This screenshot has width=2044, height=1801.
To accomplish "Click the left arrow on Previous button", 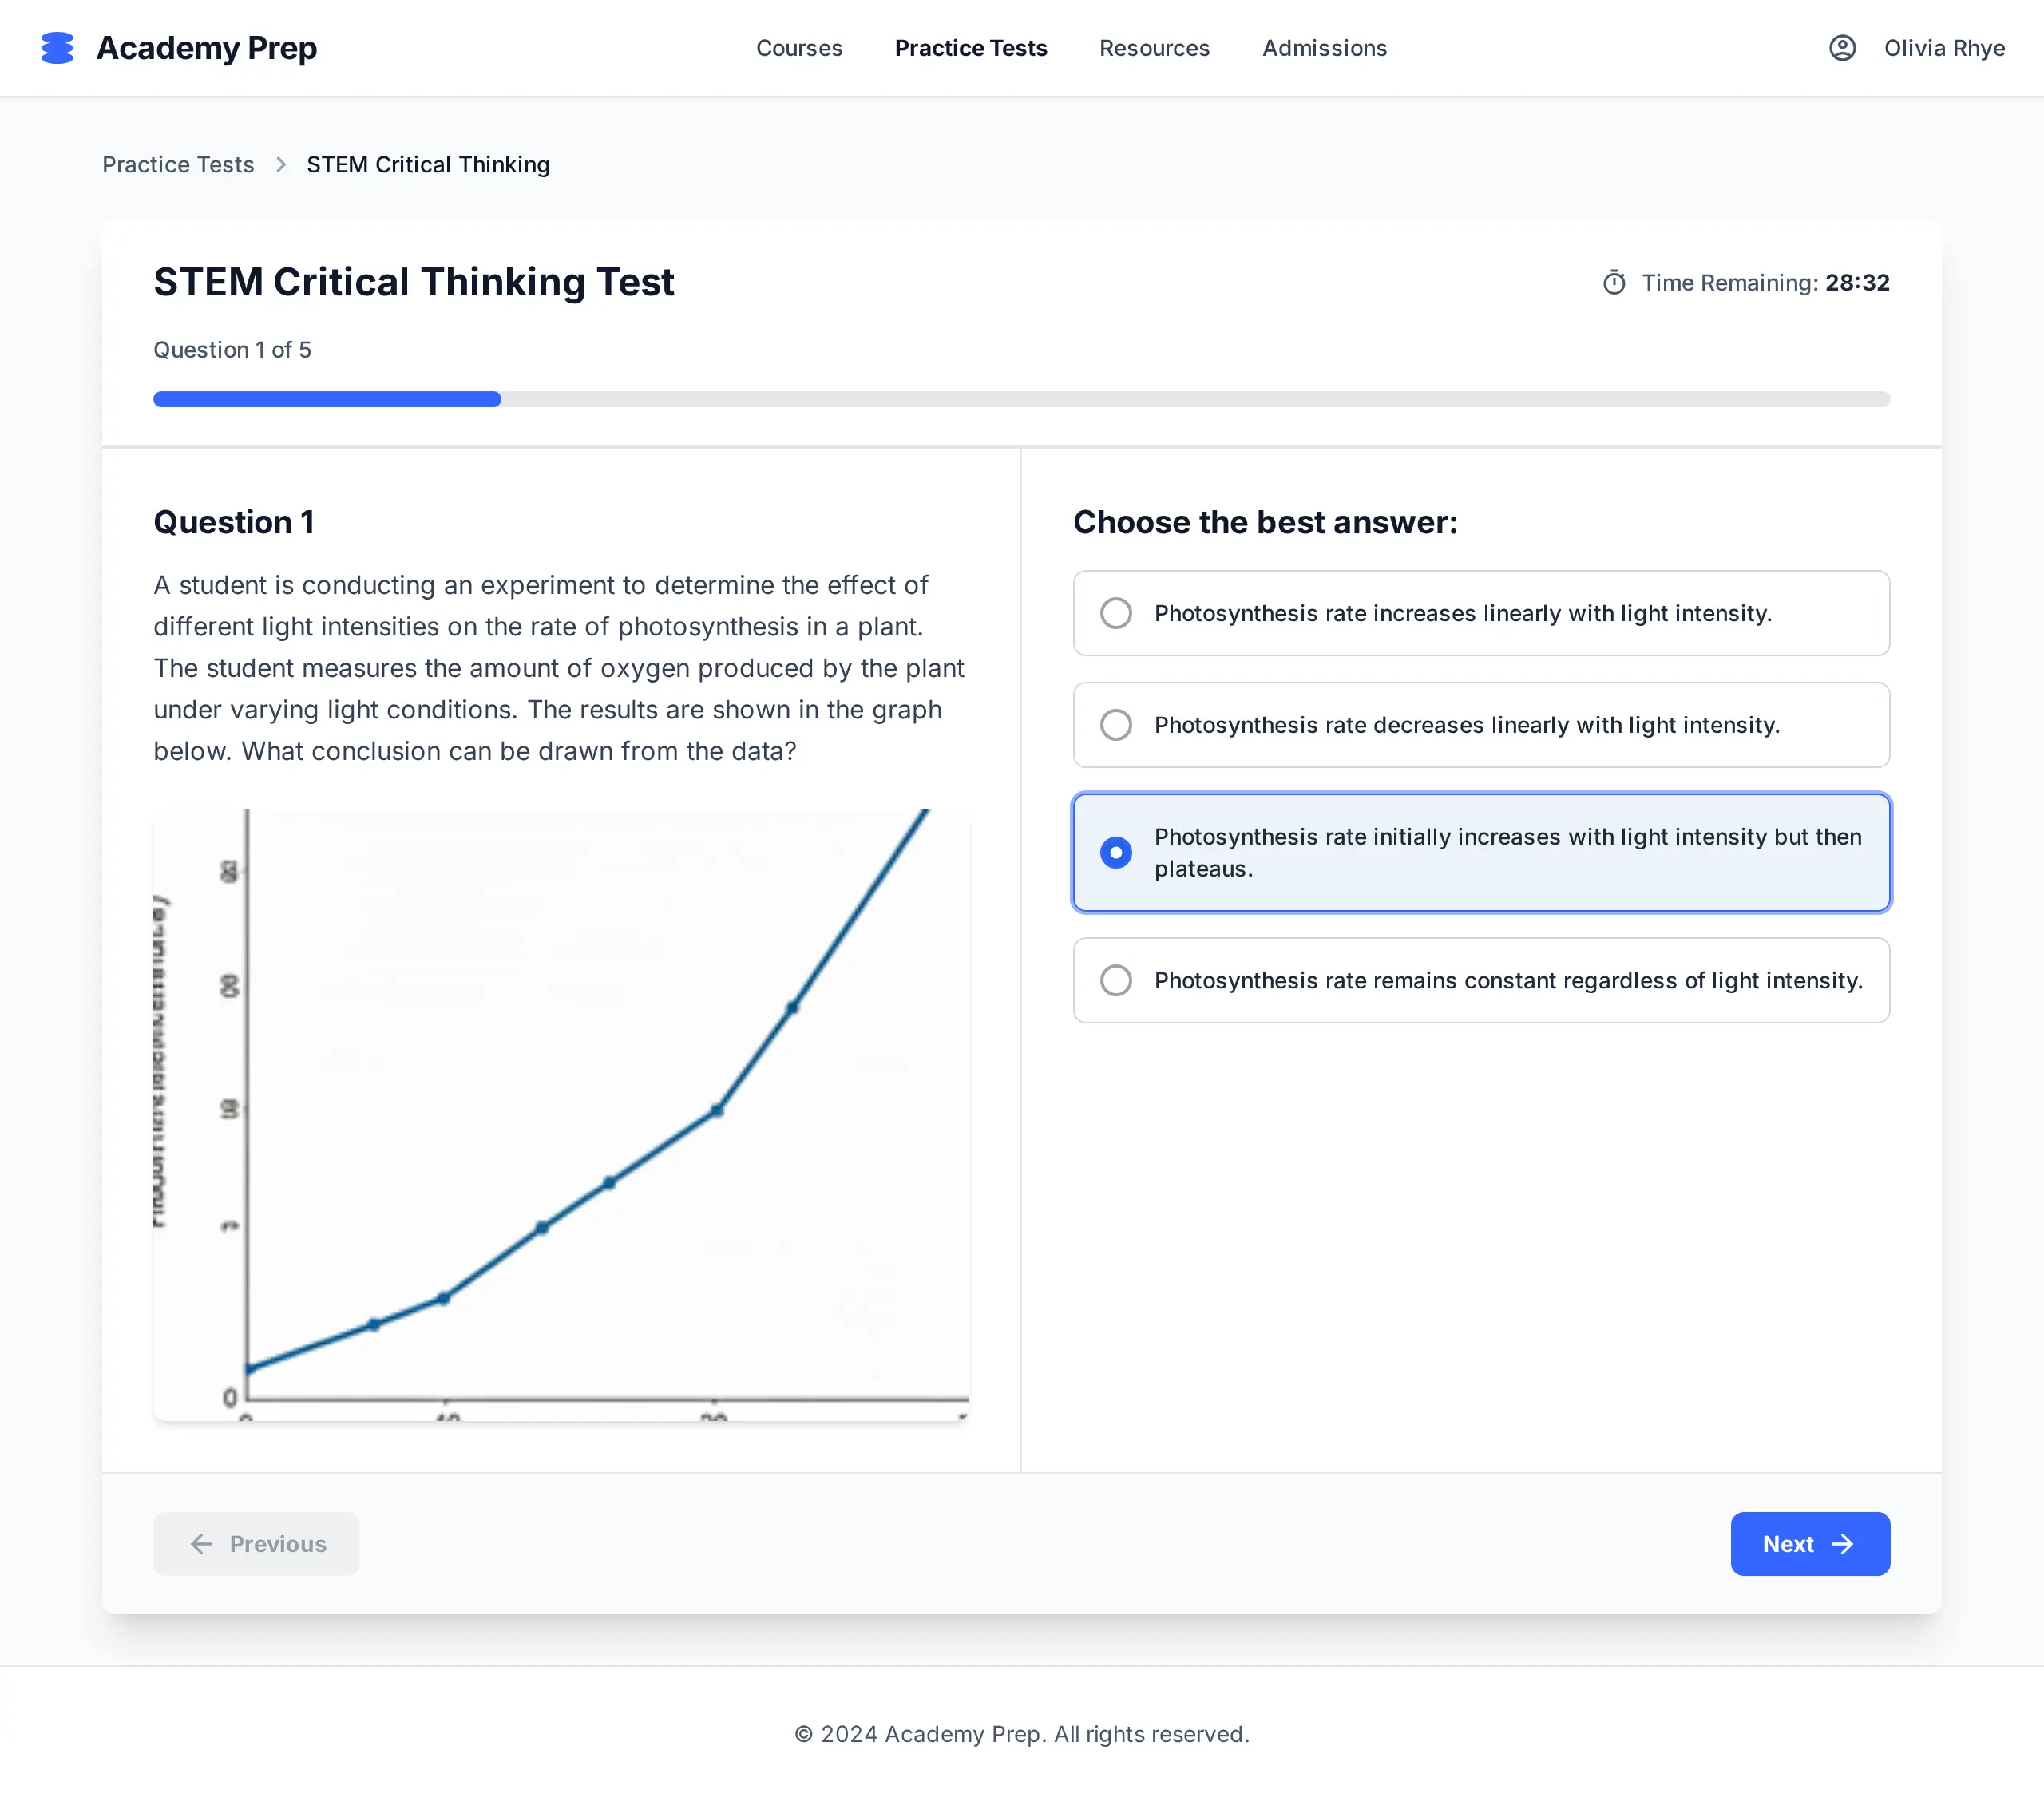I will (201, 1544).
